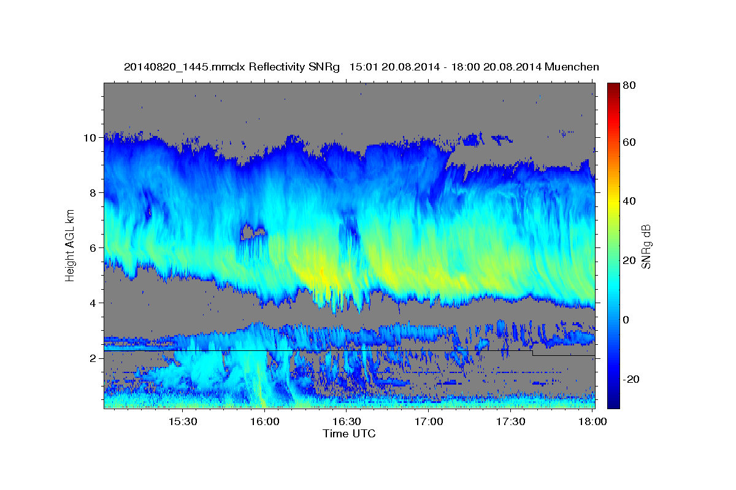This screenshot has width=736, height=490.
Task: Click the yellow section of the colorbar
Action: click(613, 202)
